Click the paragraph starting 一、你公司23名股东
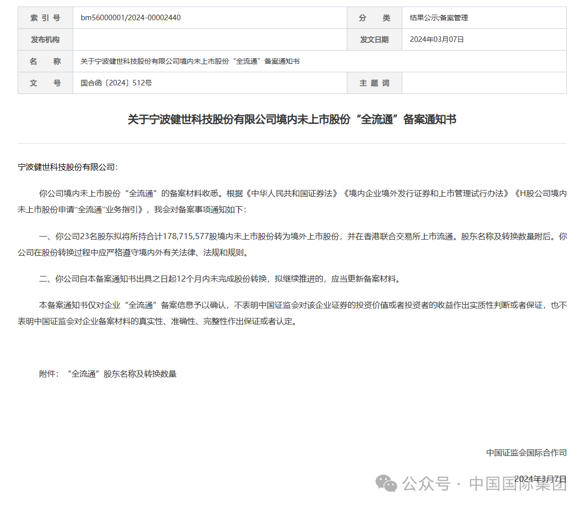This screenshot has height=507, width=586. tap(292, 244)
